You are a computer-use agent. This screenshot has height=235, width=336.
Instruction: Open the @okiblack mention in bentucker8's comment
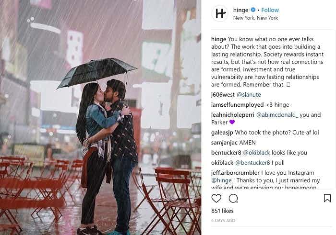click(256, 153)
